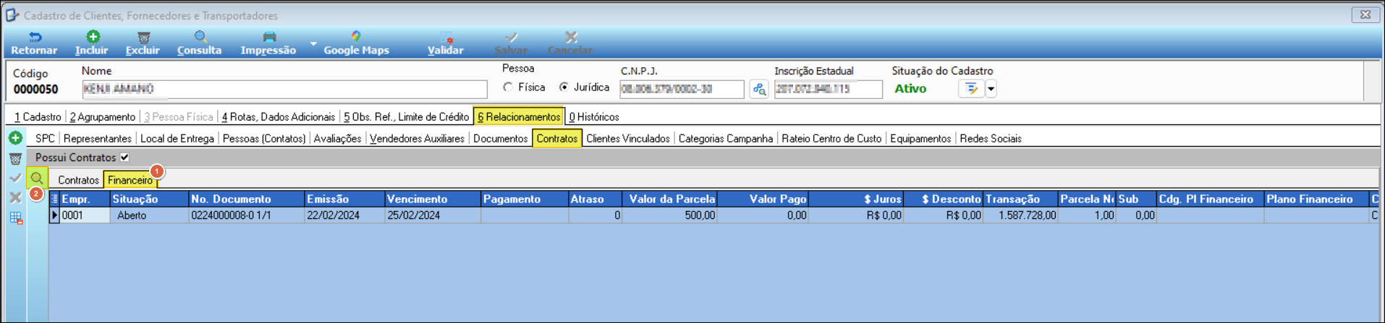
Task: Click cell with document 0224000008-0 1/1
Action: [x=247, y=215]
